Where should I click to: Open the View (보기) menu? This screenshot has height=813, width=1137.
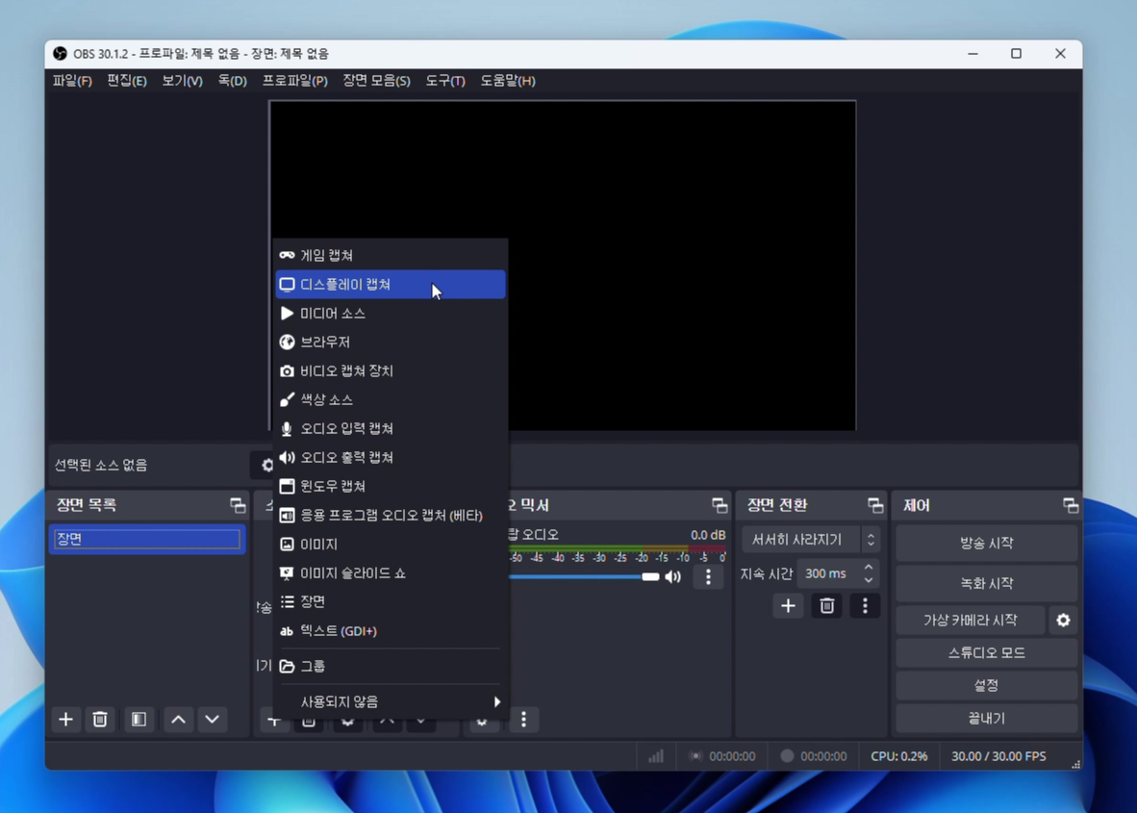[x=182, y=81]
